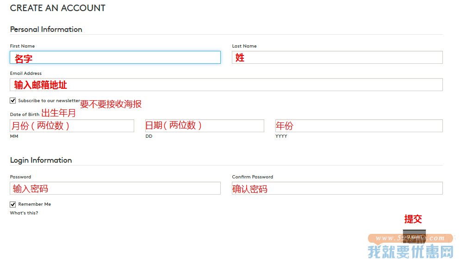The height and width of the screenshot is (263, 460).
Task: Click the "CREATE AN ACCOUNT" title
Action: [x=58, y=8]
